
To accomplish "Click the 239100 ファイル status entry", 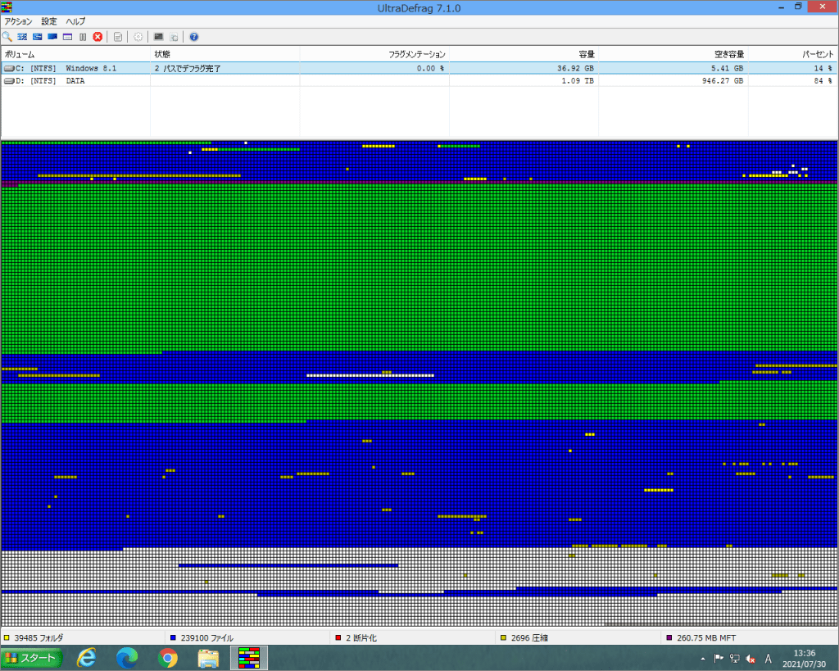I will (x=202, y=638).
